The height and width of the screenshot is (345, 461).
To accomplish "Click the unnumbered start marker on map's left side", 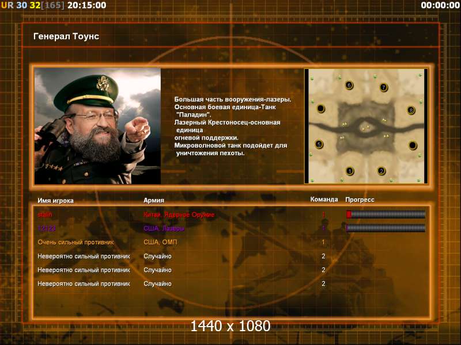I will click(320, 109).
